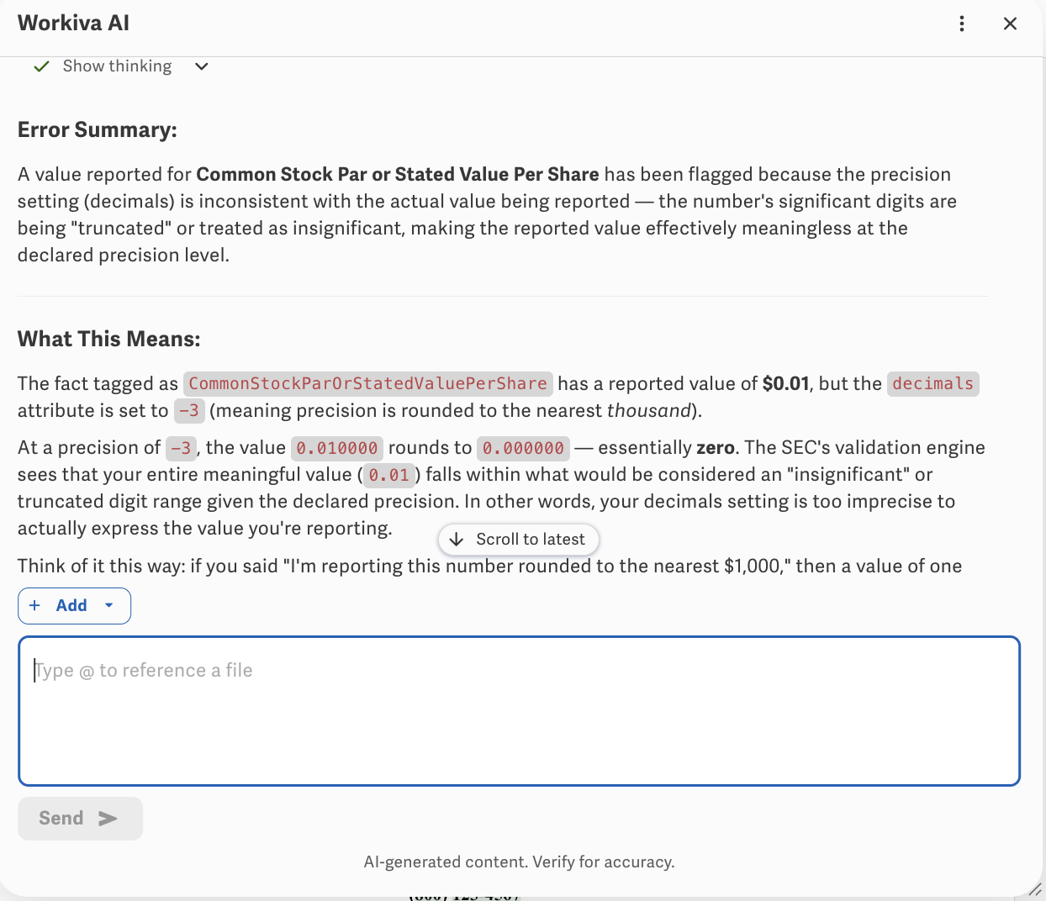This screenshot has height=901, width=1046.
Task: Click the 0.01 code value in parentheses
Action: (x=389, y=475)
